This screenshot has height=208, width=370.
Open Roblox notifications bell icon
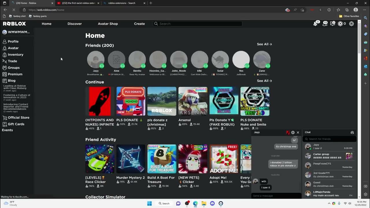(x=315, y=24)
